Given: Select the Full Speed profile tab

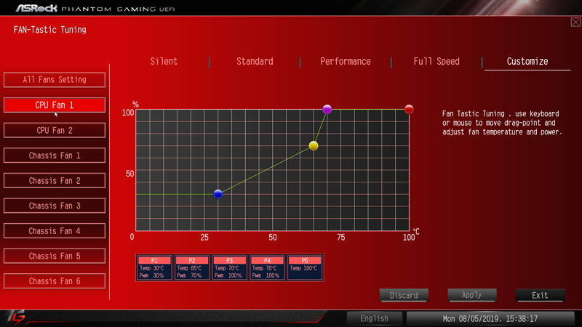Looking at the screenshot, I should [x=436, y=61].
